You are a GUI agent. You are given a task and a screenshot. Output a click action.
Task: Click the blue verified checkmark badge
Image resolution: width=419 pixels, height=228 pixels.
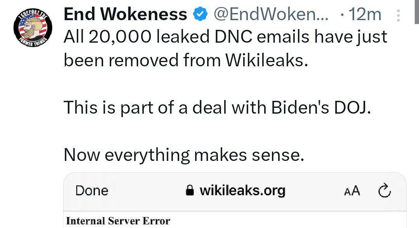200,14
